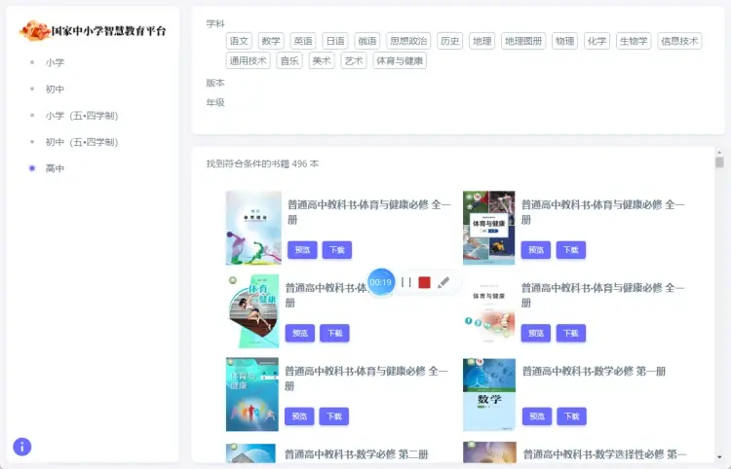Open the 数学必修 第一册 cover thumbnail
Image resolution: width=731 pixels, height=469 pixels.
point(489,394)
